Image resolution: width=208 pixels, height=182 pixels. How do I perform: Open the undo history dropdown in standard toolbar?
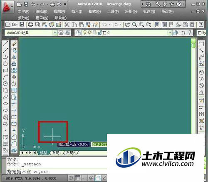109,25
